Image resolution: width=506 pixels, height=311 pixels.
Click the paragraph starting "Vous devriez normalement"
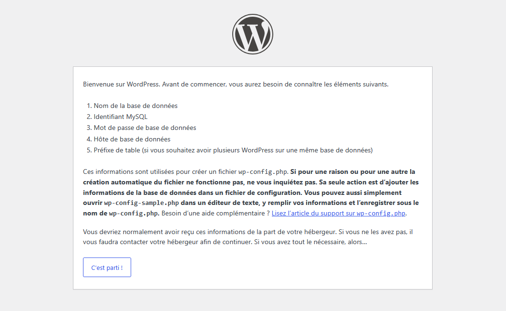(248, 236)
